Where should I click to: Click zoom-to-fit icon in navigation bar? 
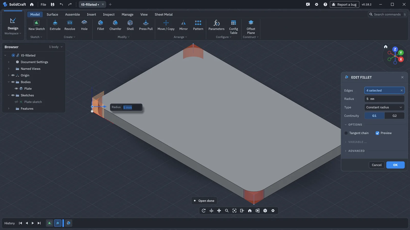tap(234, 211)
